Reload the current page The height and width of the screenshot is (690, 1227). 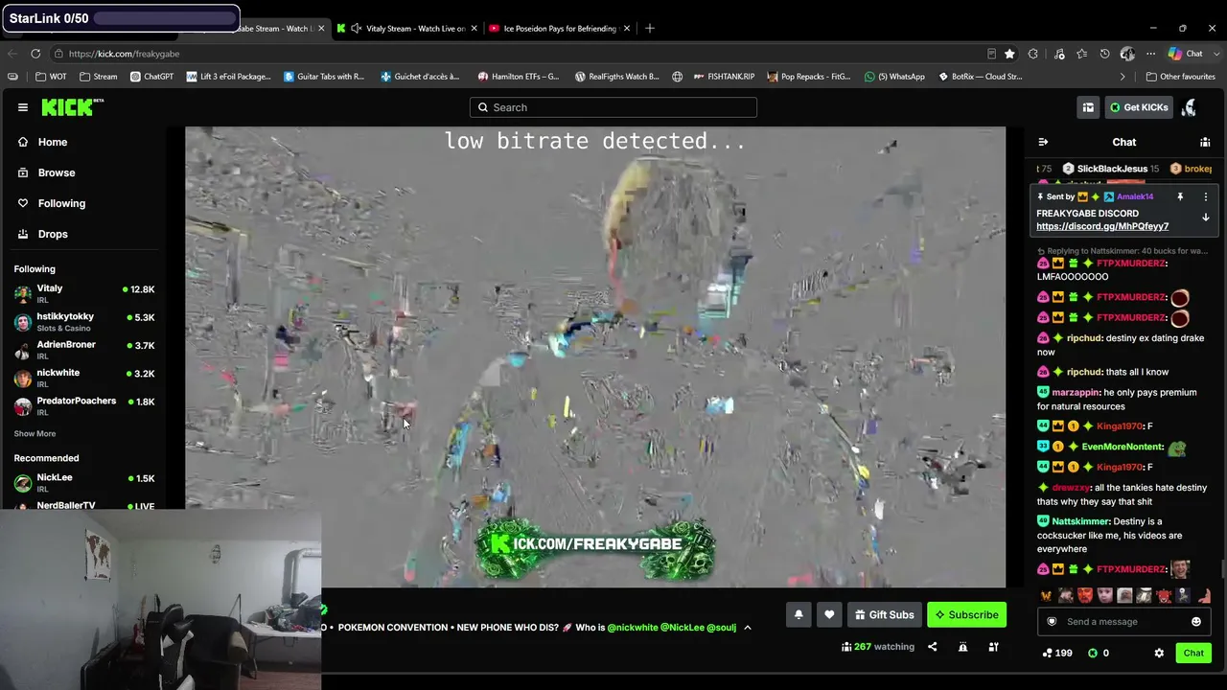pos(35,54)
